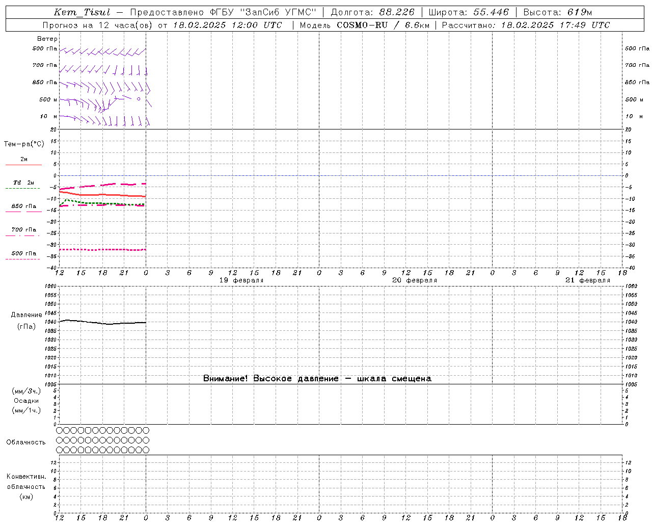Click the pink dotted curve near -32°C
The image size is (652, 522).
pos(102,249)
